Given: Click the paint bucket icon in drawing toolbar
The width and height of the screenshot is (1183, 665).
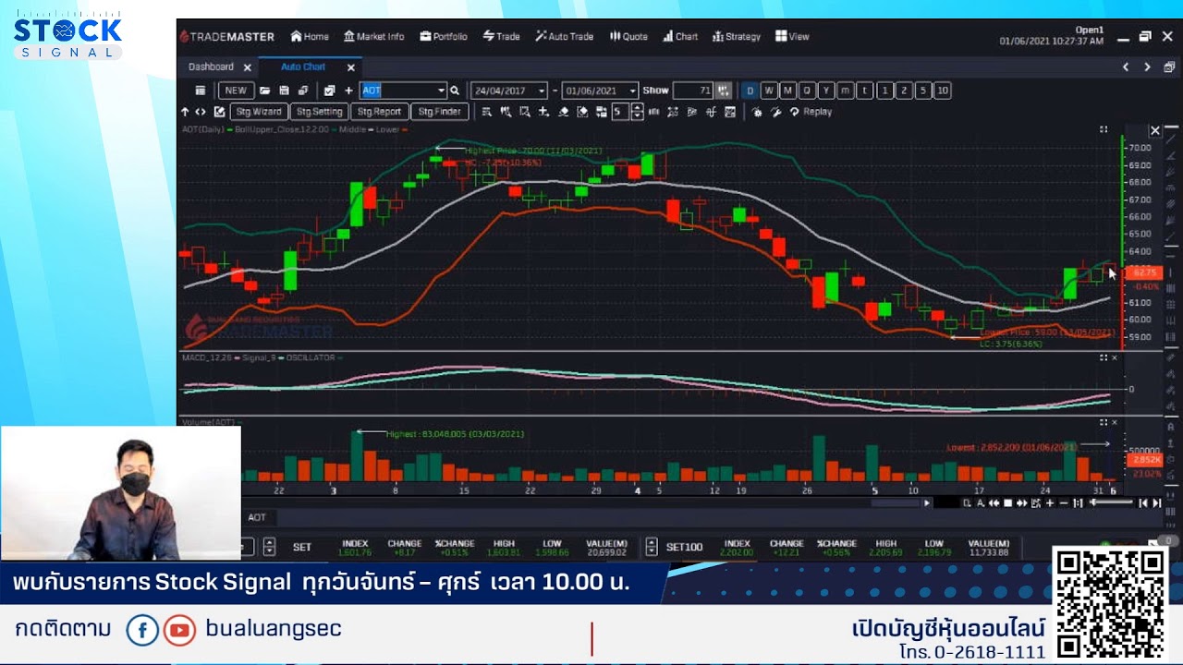Looking at the screenshot, I should (582, 112).
